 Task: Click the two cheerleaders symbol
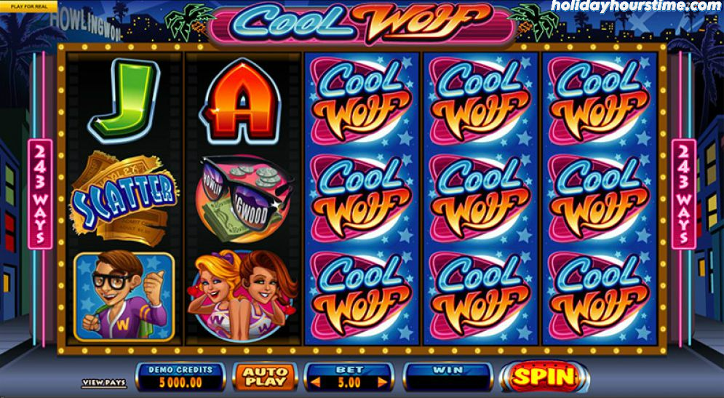point(242,295)
